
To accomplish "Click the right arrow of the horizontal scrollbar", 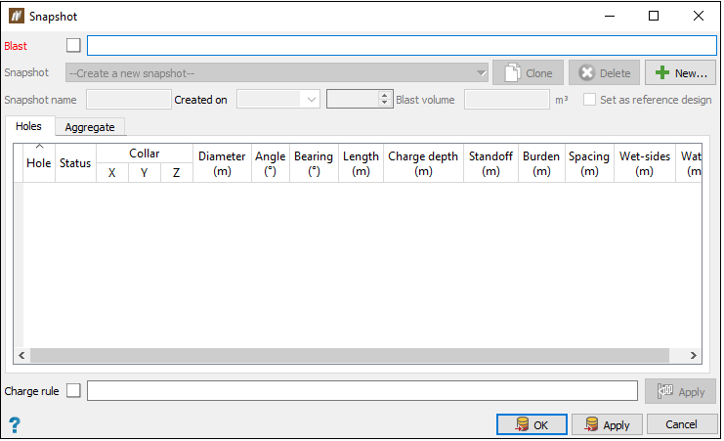I will [x=694, y=355].
